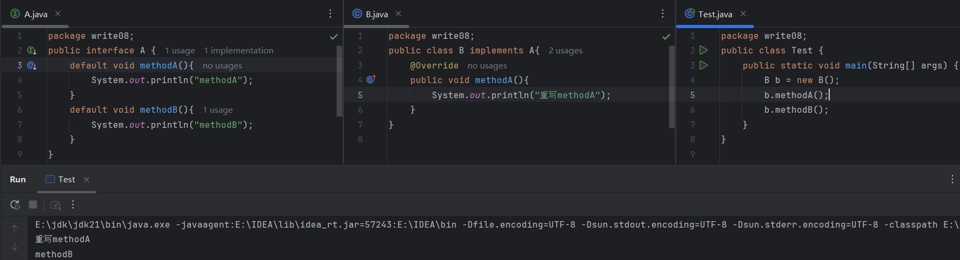Open the B.java inspection checkmark widget
Viewport: 960px width, 260px height.
pos(666,37)
